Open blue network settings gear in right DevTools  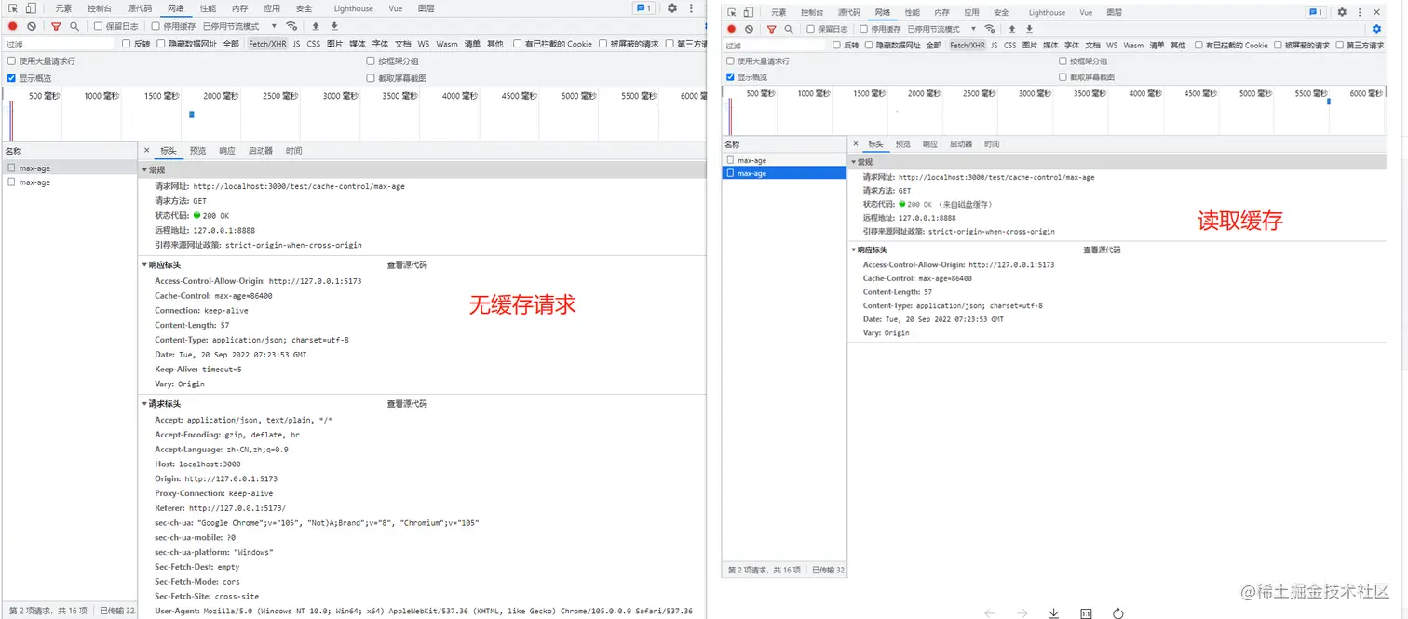1376,29
